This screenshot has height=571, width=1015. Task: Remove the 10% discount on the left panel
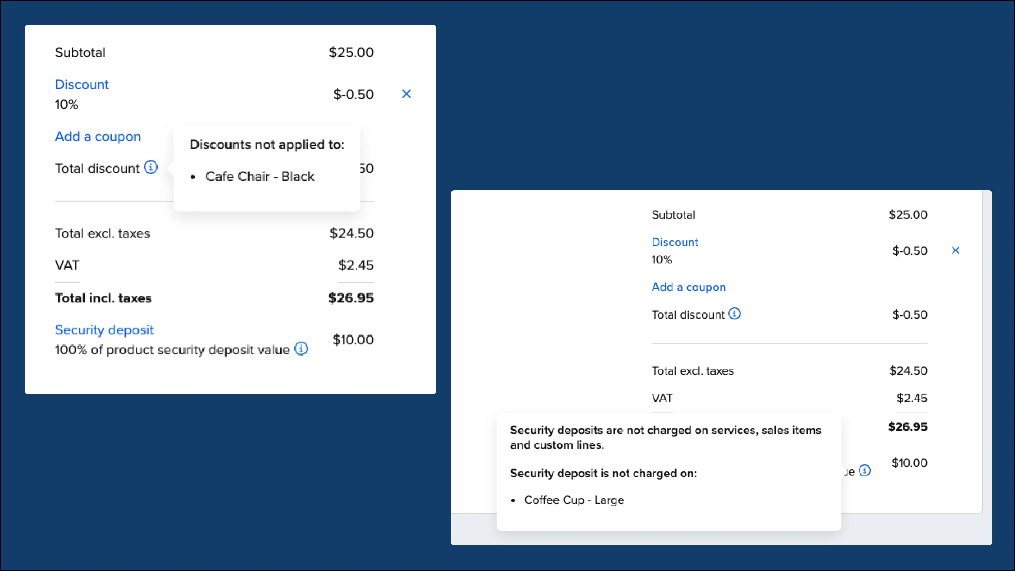click(x=407, y=94)
